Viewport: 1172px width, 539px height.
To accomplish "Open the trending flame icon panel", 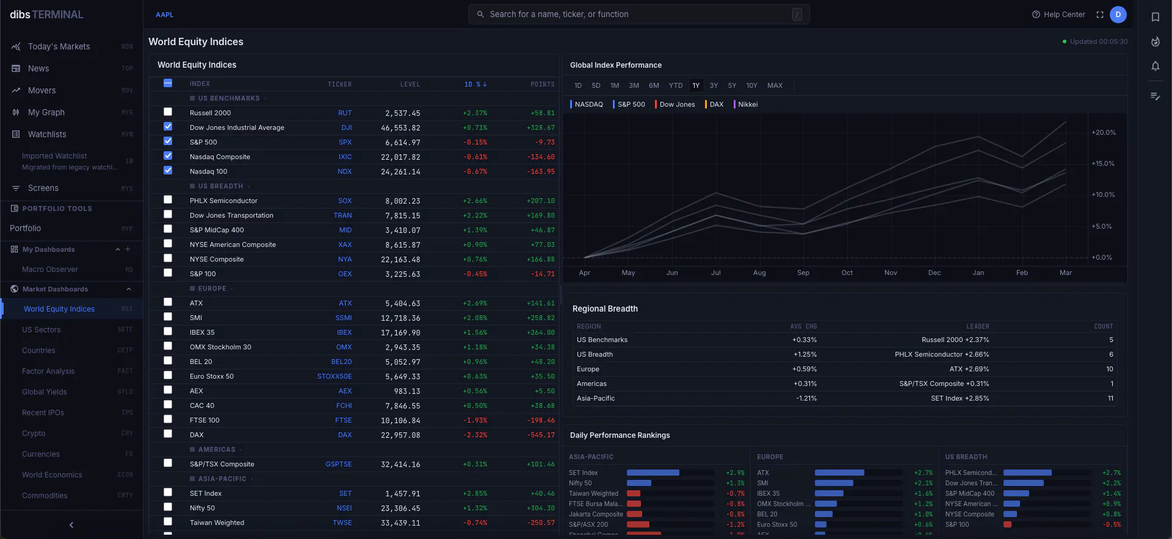I will point(1156,41).
